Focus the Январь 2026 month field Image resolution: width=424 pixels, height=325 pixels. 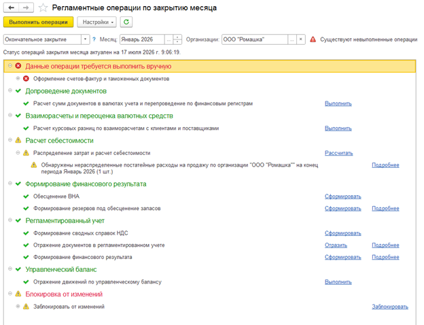[x=142, y=39]
